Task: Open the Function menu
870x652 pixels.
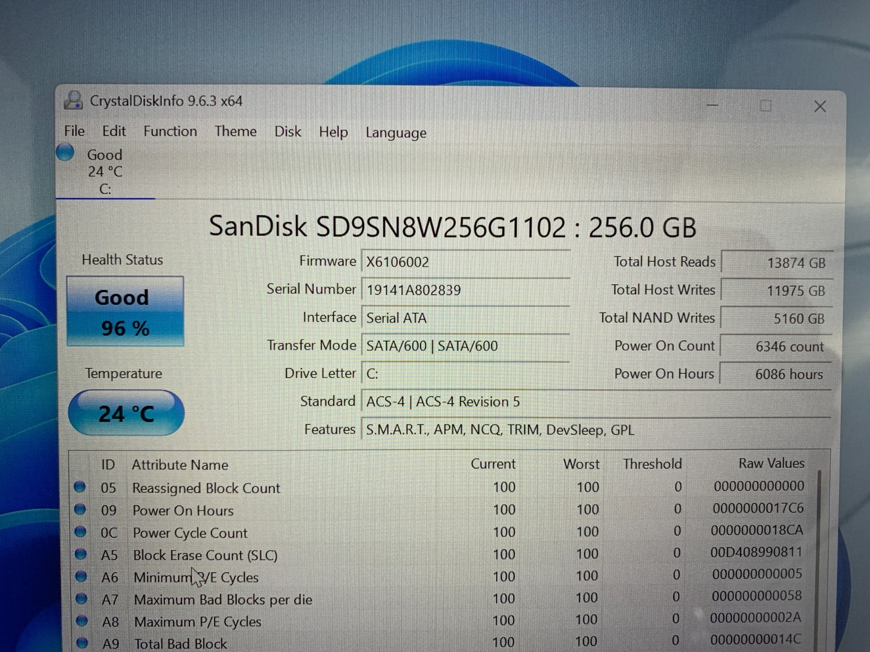Action: pyautogui.click(x=170, y=131)
